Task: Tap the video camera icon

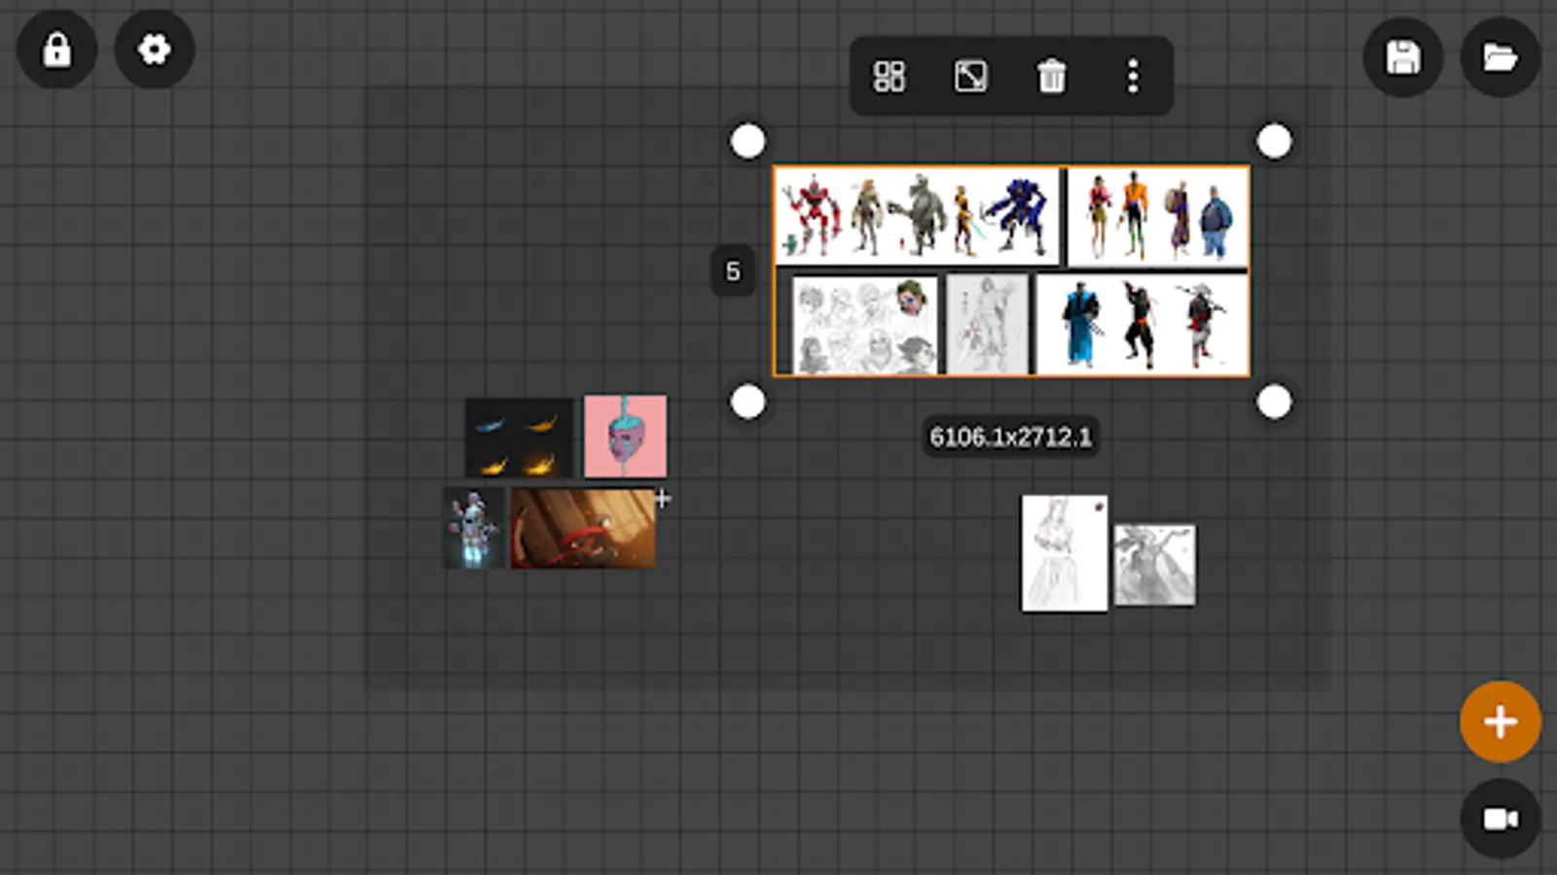Action: click(x=1500, y=819)
